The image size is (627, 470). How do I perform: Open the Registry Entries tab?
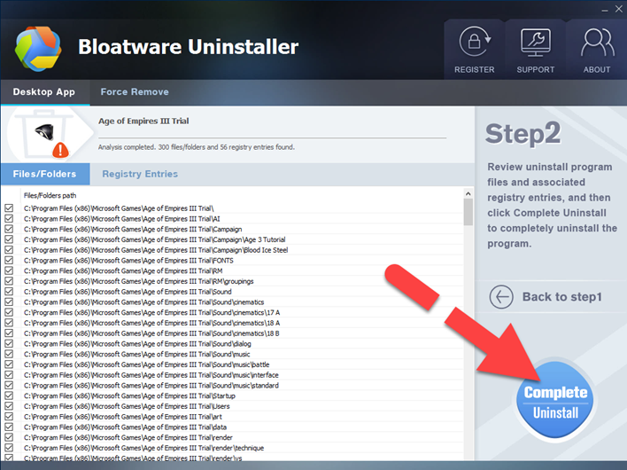coord(140,174)
